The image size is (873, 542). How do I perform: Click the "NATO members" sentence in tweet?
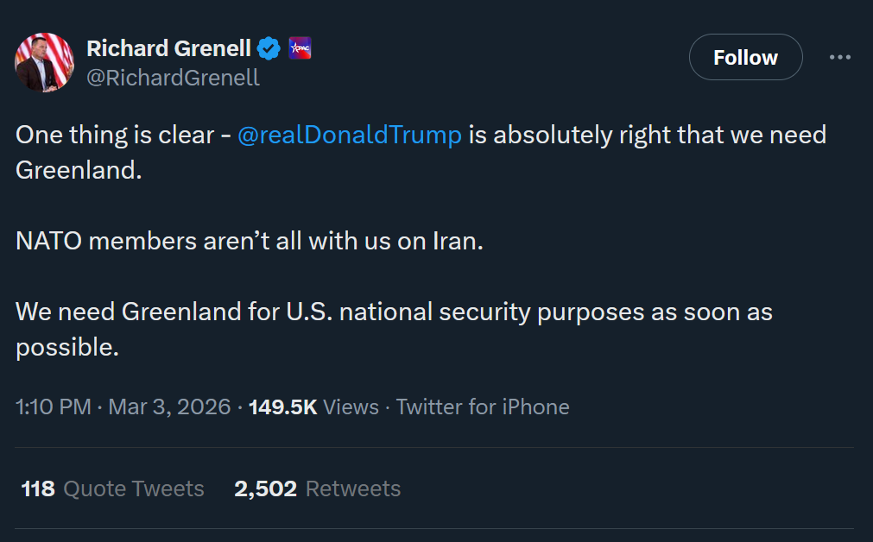pos(249,240)
